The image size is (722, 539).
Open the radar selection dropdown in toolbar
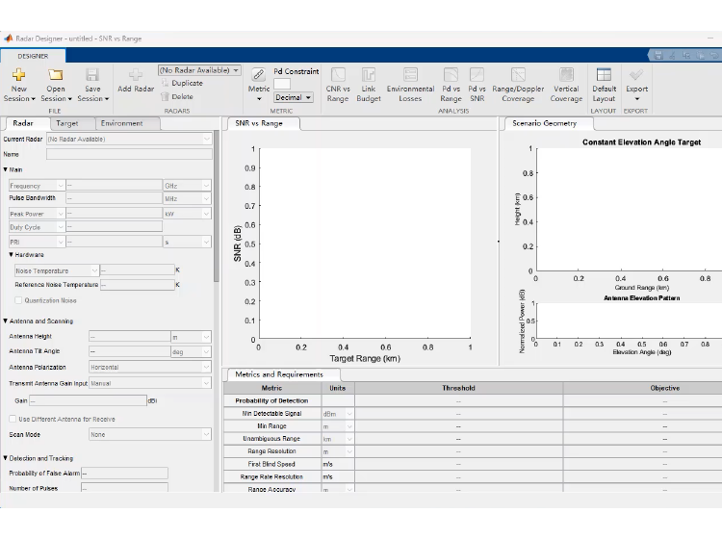(x=199, y=70)
